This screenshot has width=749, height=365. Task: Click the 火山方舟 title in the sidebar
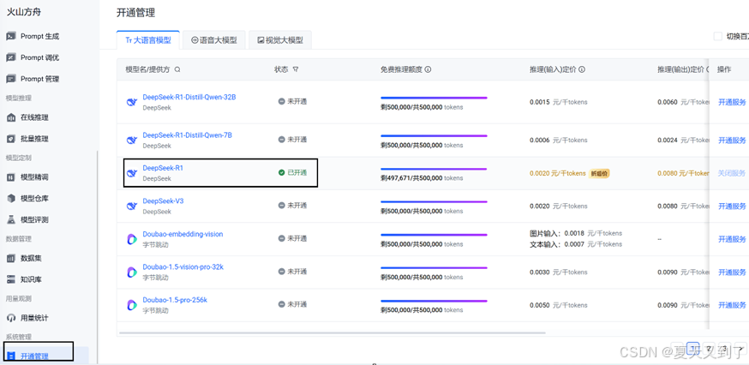click(x=23, y=12)
